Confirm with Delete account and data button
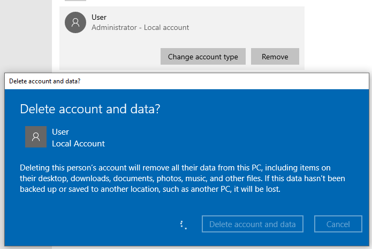The height and width of the screenshot is (249, 372). coord(253,224)
